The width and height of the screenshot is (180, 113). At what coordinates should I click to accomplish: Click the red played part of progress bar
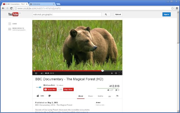[x=67, y=71]
